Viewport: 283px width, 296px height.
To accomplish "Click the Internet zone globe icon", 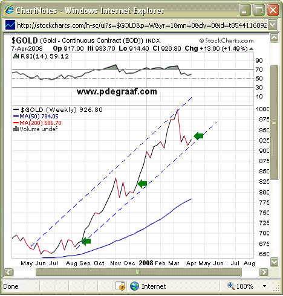I will point(134,286).
